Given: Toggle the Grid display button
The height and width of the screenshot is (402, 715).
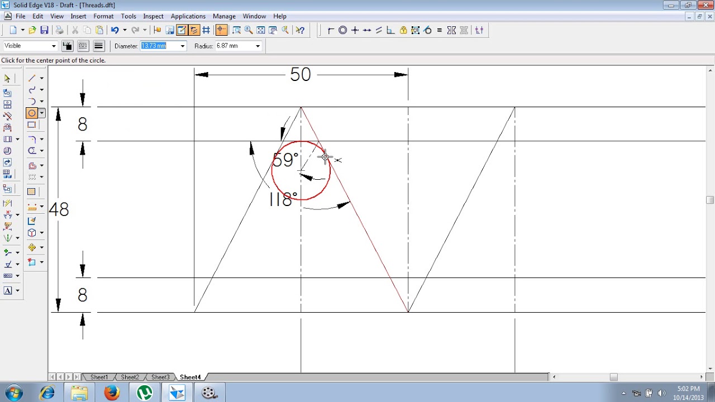Looking at the screenshot, I should pos(206,30).
